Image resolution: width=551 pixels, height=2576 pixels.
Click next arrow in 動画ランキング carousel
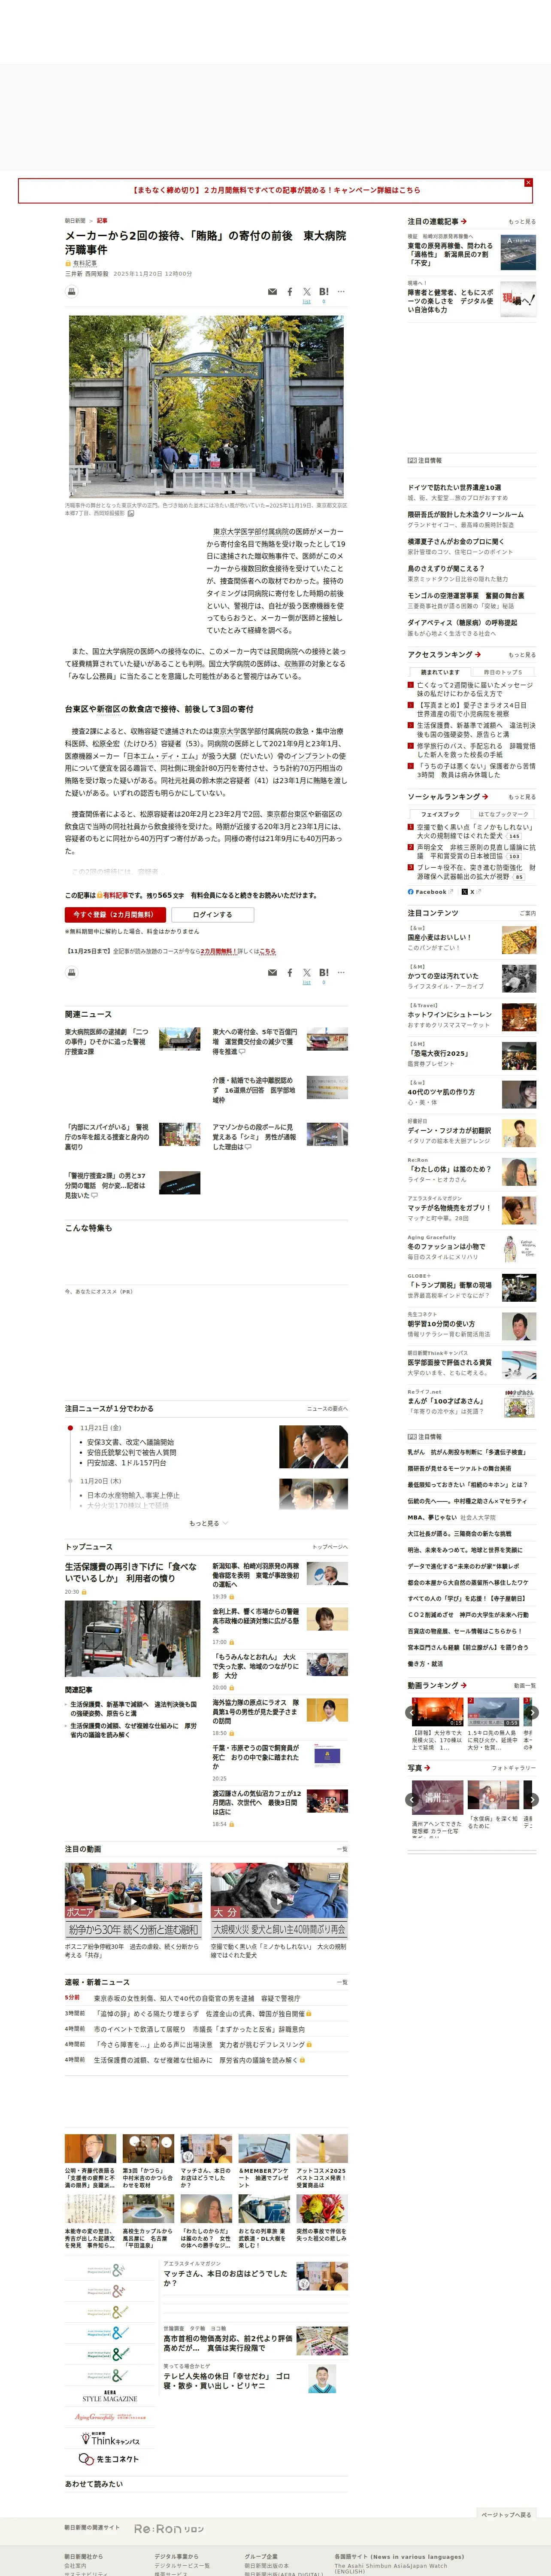coord(532,1714)
